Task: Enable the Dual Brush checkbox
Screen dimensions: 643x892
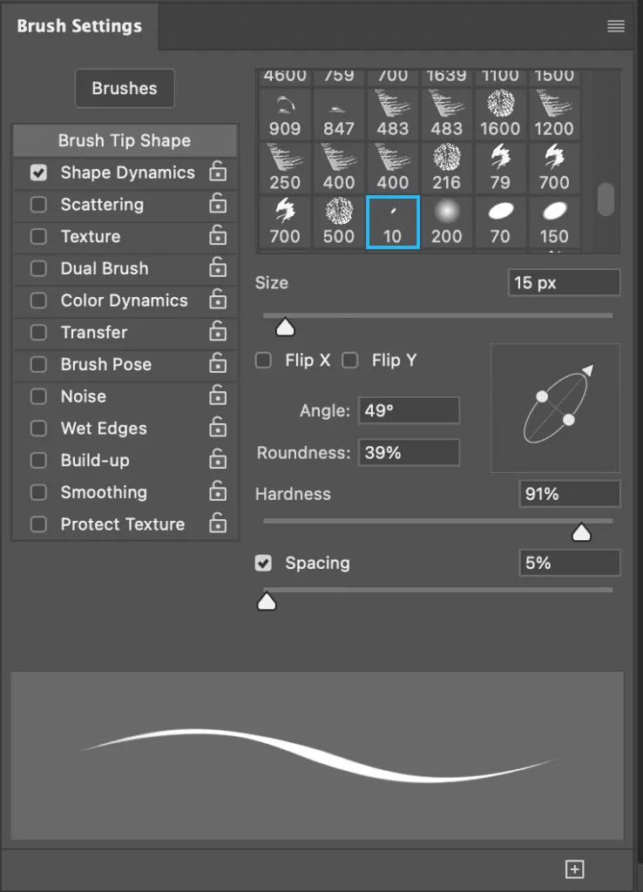Action: [38, 268]
